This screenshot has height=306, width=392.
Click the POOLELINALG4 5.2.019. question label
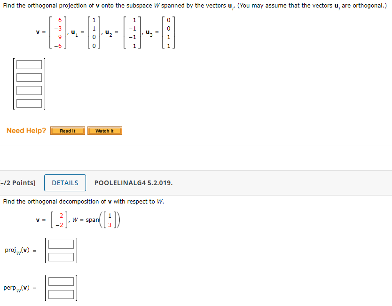(133, 183)
